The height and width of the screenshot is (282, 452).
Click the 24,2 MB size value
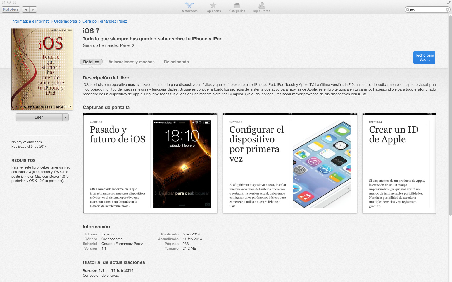point(189,249)
